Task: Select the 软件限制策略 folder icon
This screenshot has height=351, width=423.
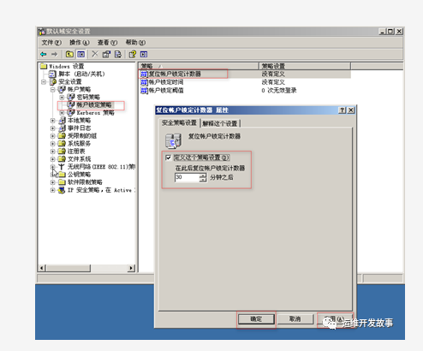Action: [x=62, y=182]
